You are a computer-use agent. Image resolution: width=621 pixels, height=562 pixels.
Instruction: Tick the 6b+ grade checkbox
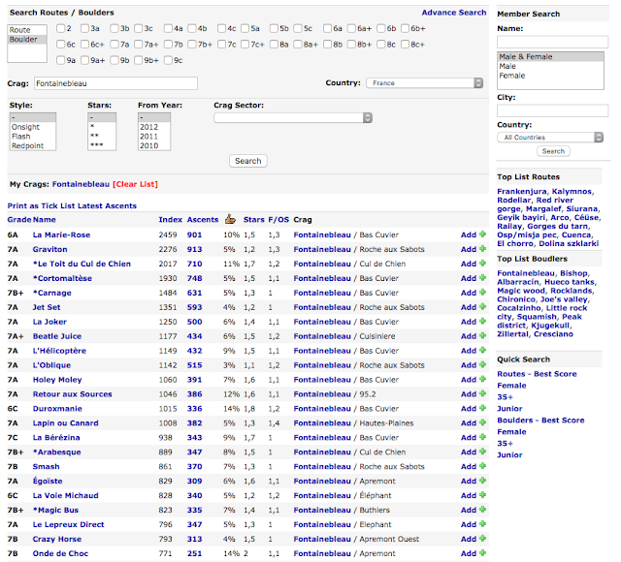click(405, 28)
